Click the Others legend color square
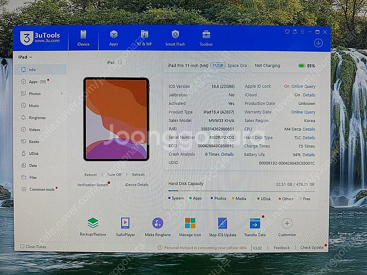 tap(280, 198)
